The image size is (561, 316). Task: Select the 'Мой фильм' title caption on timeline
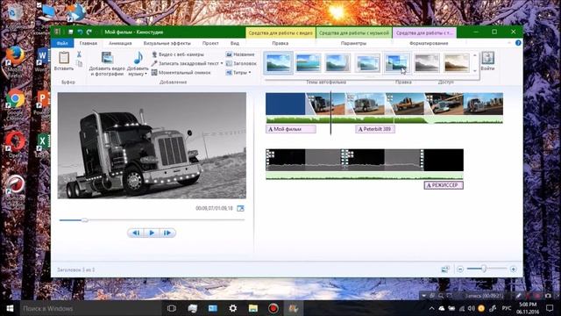coord(291,129)
